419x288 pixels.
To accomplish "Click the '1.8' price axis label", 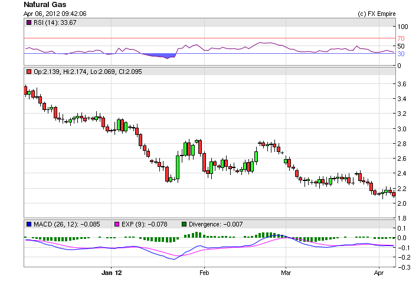I will [402, 218].
